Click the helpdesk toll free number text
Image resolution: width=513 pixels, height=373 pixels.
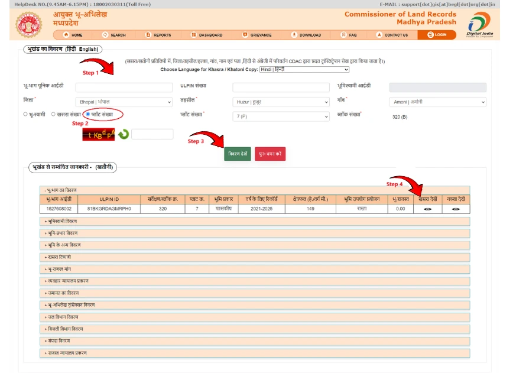coord(122,4)
